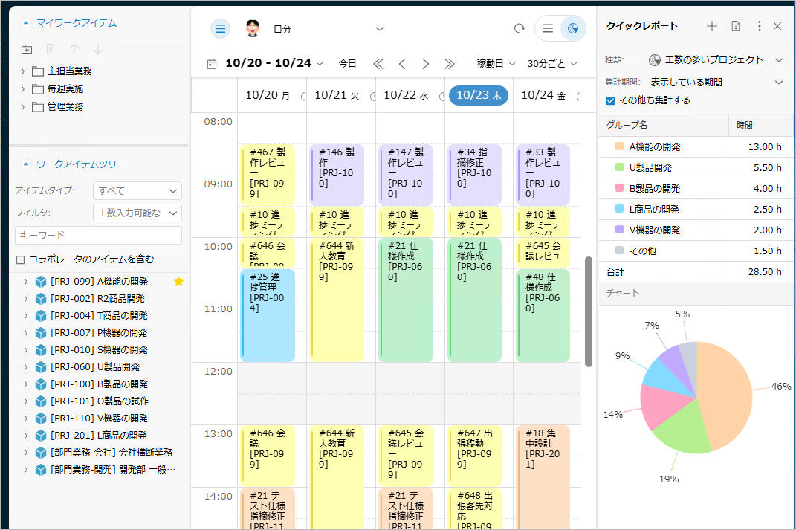Image resolution: width=796 pixels, height=530 pixels.
Task: Click the refresh icon in calendar toolbar
Action: coord(520,29)
